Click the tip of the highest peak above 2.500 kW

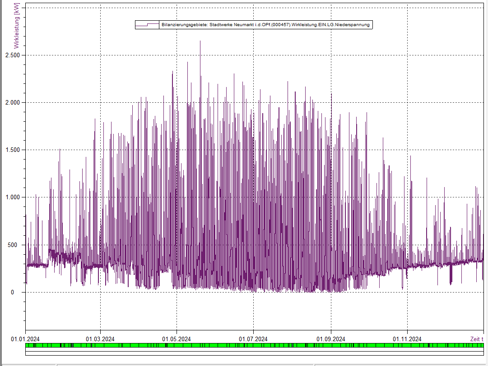[200, 41]
